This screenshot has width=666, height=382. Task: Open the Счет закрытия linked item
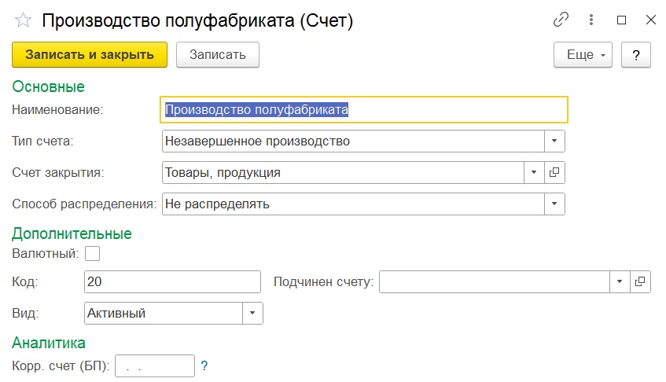click(554, 172)
